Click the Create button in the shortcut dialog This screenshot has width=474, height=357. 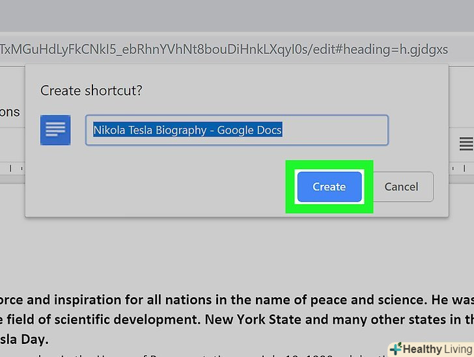tap(329, 187)
